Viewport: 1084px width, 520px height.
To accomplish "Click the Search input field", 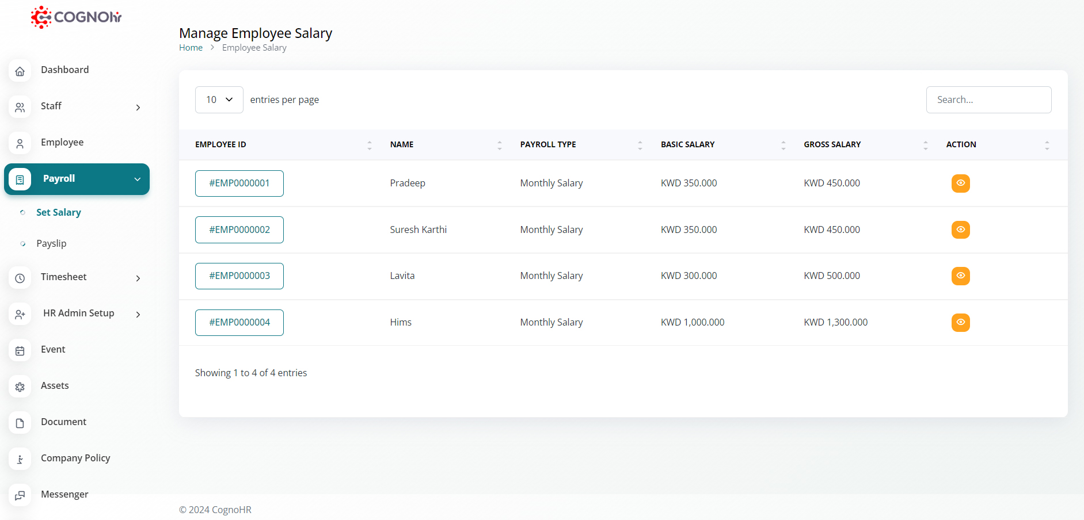I will coord(988,100).
